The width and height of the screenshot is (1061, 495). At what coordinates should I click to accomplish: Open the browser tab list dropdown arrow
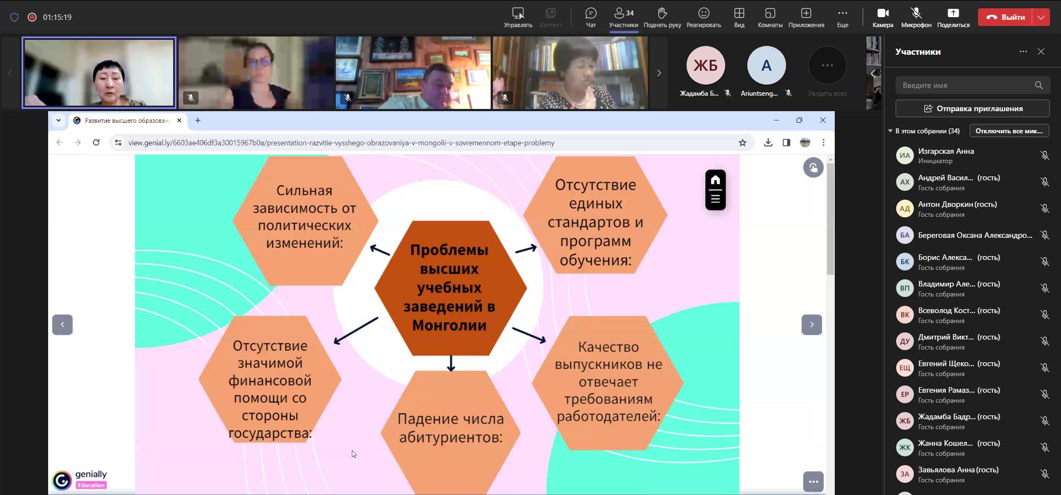coord(59,121)
